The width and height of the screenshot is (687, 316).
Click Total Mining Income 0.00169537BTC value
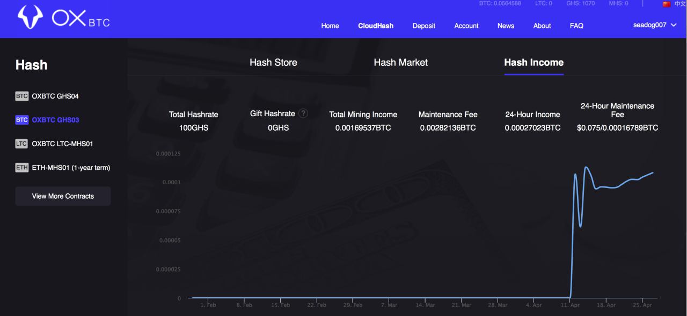(x=363, y=128)
